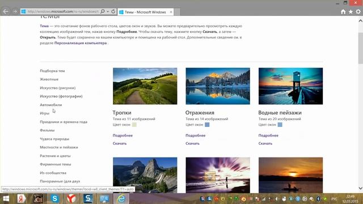This screenshot has width=363, height=204.
Task: Open the Yandex Я taskbar icon
Action: (x=22, y=199)
